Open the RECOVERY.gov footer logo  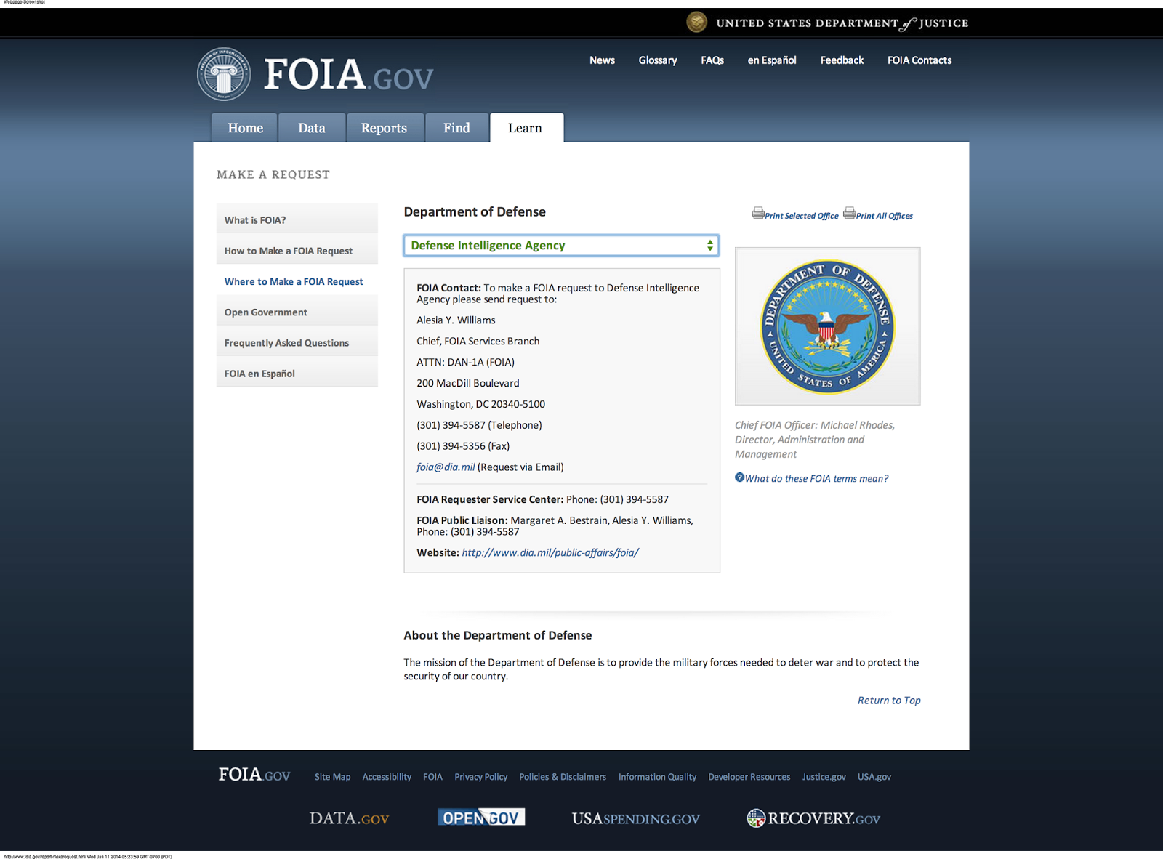coord(813,818)
